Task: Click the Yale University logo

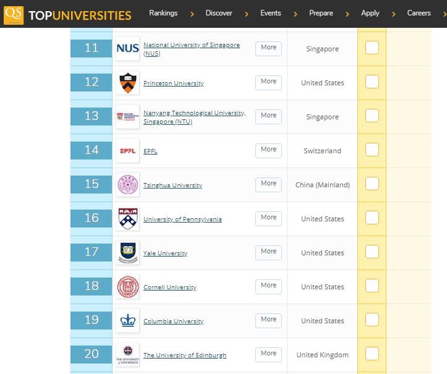Action: [x=127, y=253]
